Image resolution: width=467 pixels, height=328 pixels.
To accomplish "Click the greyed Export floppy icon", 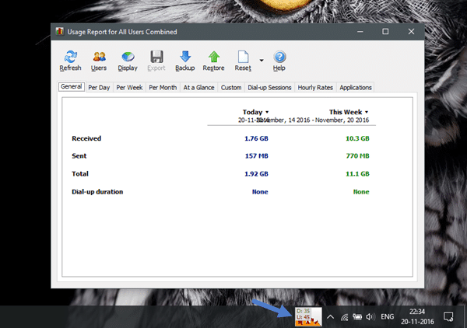I will 156,57.
